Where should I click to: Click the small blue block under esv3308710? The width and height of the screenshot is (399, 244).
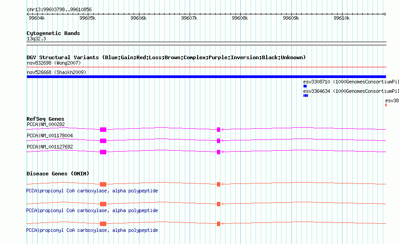pyautogui.click(x=305, y=86)
